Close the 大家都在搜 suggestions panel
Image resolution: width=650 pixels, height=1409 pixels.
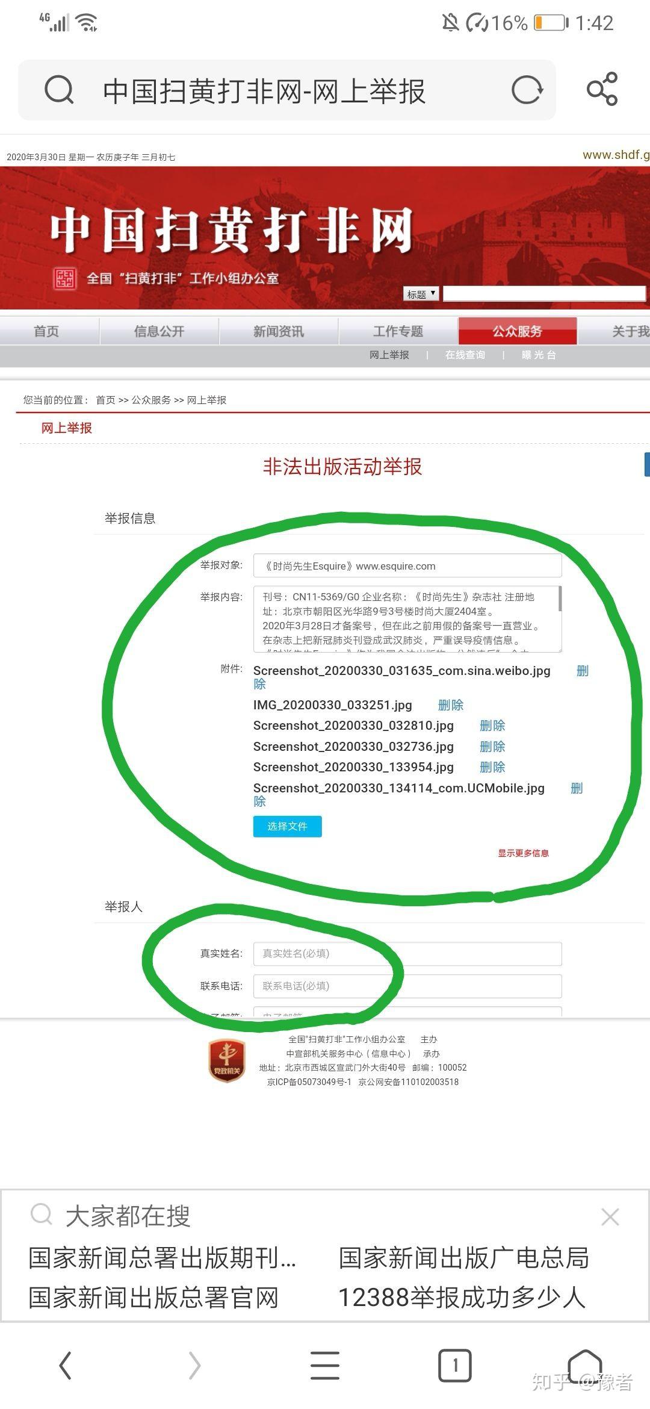(x=610, y=1217)
